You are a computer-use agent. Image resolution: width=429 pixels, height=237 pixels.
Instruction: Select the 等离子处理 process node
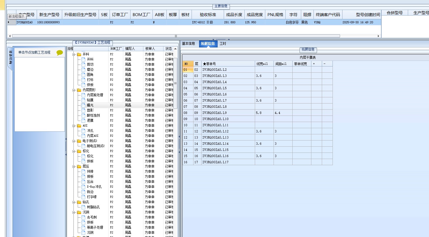click(95, 228)
